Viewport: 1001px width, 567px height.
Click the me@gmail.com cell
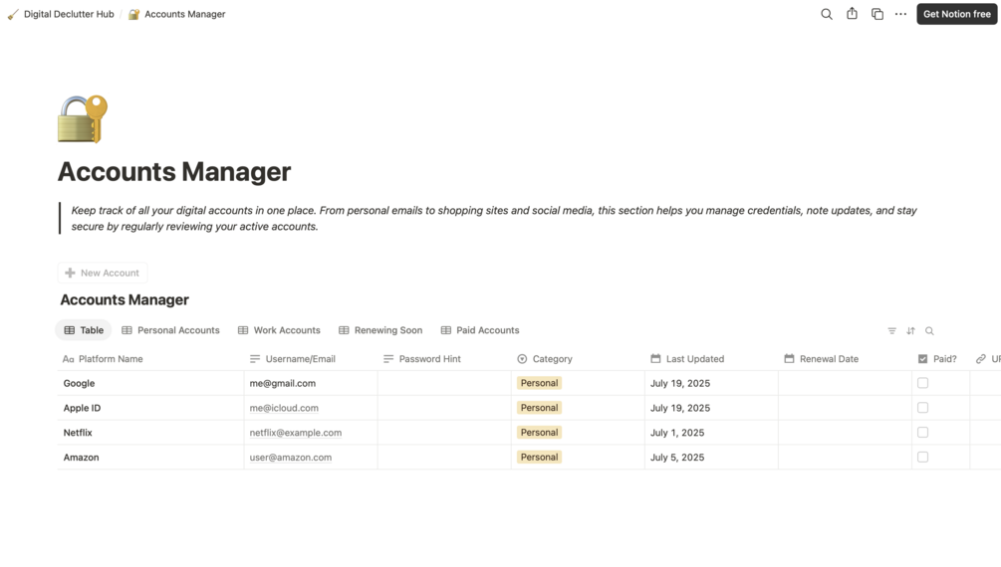pos(311,383)
